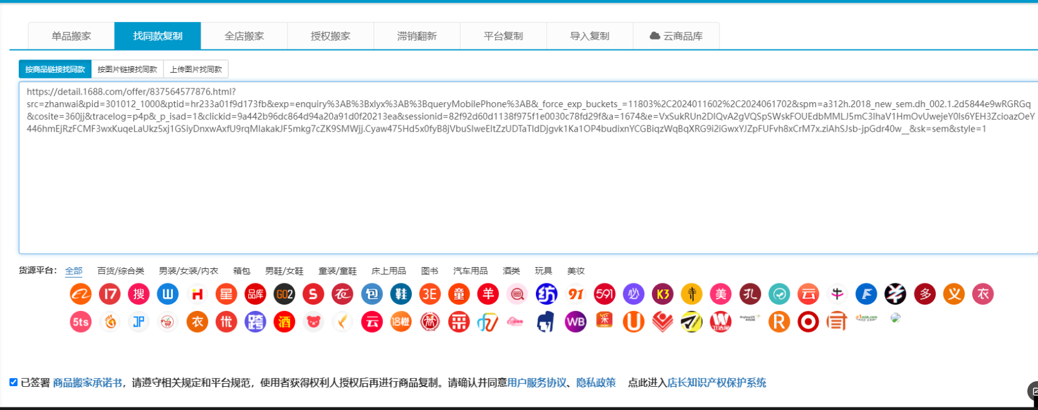Switch to the 授权搬家 tab
1038x410 pixels.
(x=331, y=36)
